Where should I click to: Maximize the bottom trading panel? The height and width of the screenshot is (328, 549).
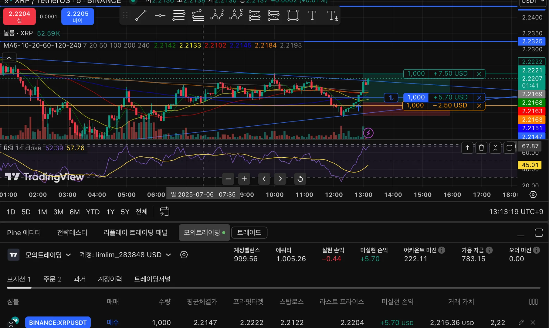pyautogui.click(x=539, y=233)
